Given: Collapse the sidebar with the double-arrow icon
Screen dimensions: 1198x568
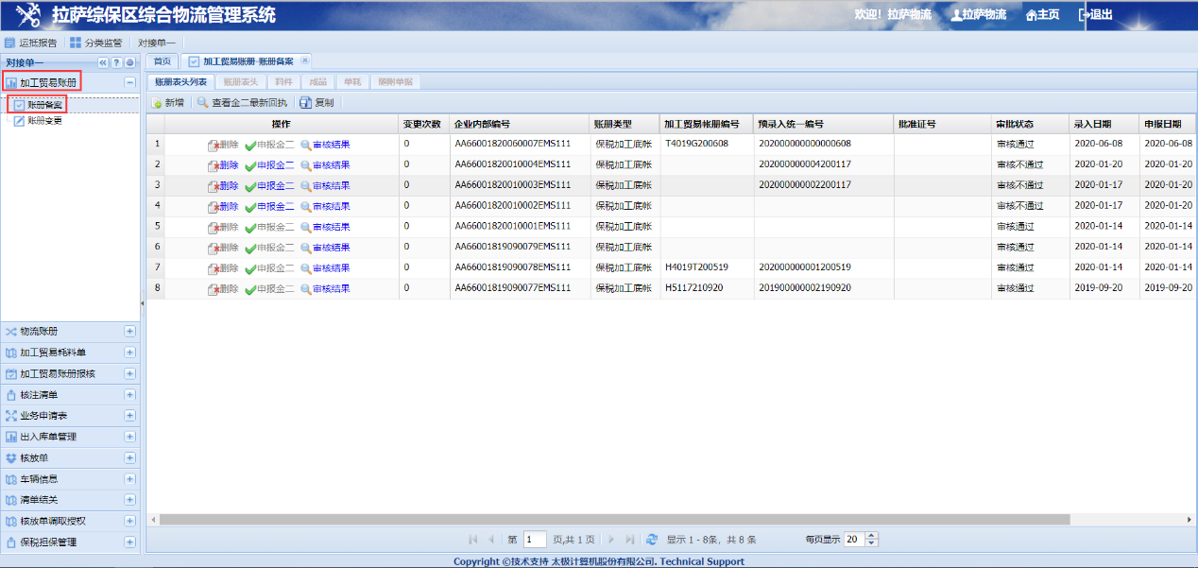Looking at the screenshot, I should (103, 62).
